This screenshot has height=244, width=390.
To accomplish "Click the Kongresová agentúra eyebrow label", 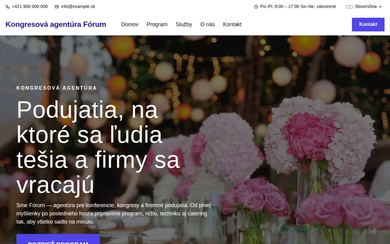I will point(57,88).
